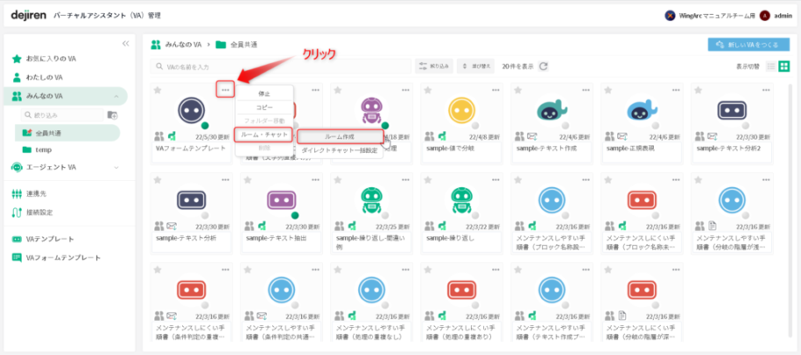The image size is (801, 355).
Task: Select ルーム作成 from the submenu
Action: click(x=339, y=136)
